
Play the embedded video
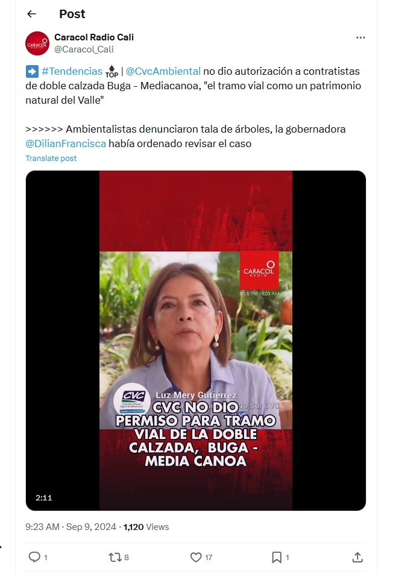pos(196,341)
